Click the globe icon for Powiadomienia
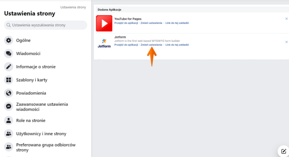 9,93
